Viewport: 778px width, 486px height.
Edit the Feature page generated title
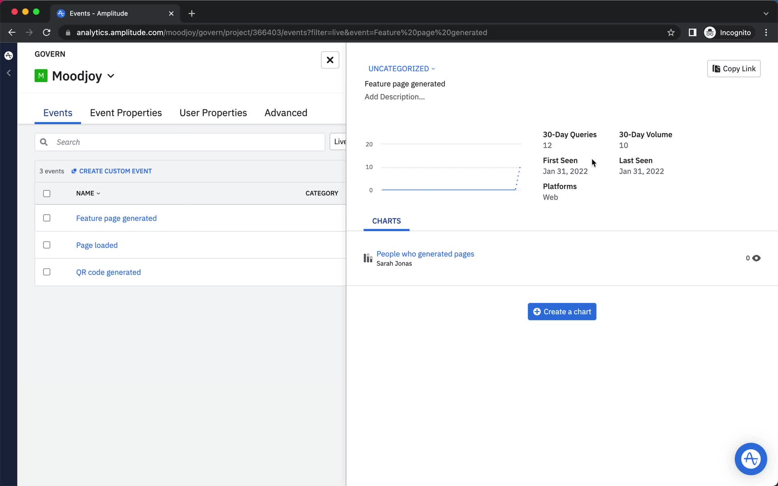click(405, 84)
